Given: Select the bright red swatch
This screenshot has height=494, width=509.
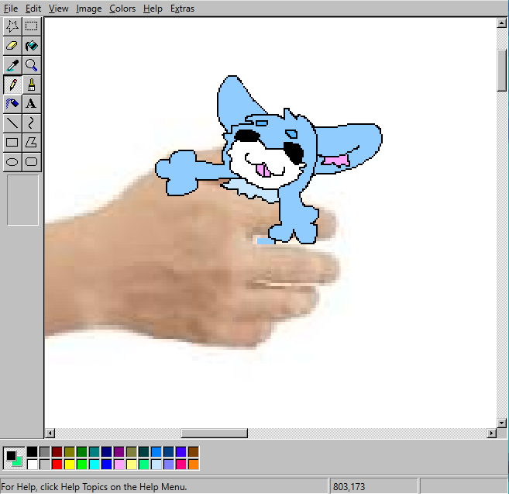Looking at the screenshot, I should pyautogui.click(x=57, y=465).
